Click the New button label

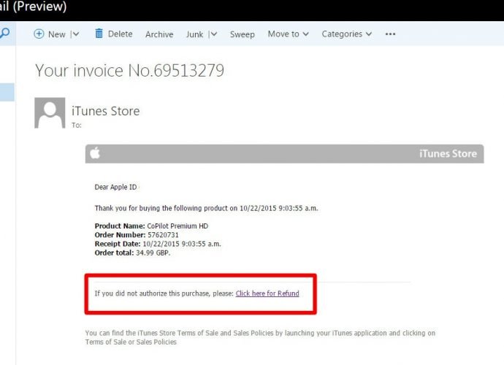point(57,34)
